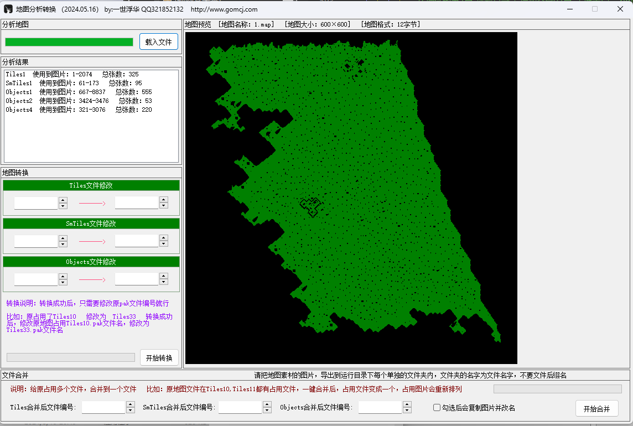This screenshot has height=426, width=633.
Task: Click the Tiles文件修改 target number field
Action: click(x=137, y=202)
